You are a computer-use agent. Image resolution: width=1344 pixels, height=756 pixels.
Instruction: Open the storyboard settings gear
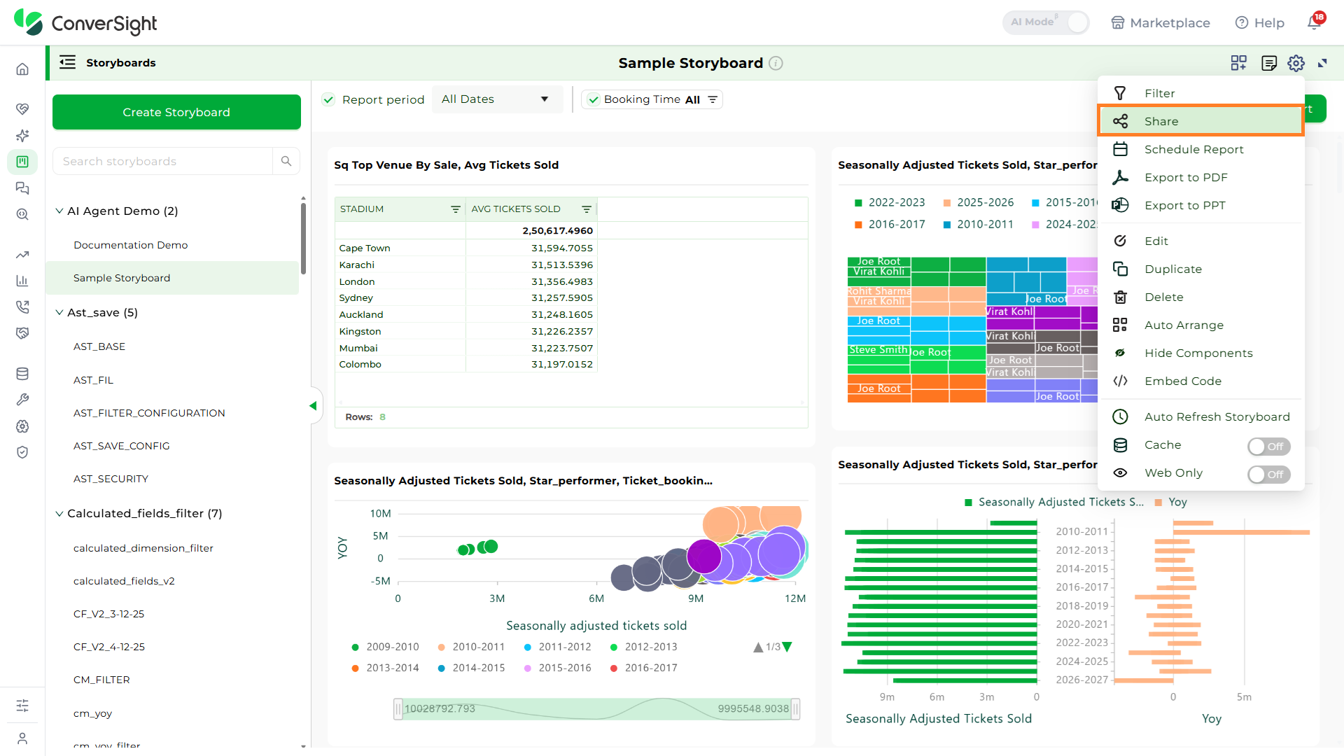coord(1296,63)
